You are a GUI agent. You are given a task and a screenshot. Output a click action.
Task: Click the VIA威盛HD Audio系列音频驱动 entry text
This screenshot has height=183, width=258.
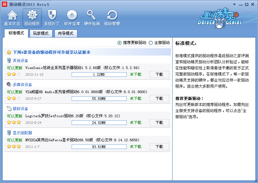[x=86, y=92]
